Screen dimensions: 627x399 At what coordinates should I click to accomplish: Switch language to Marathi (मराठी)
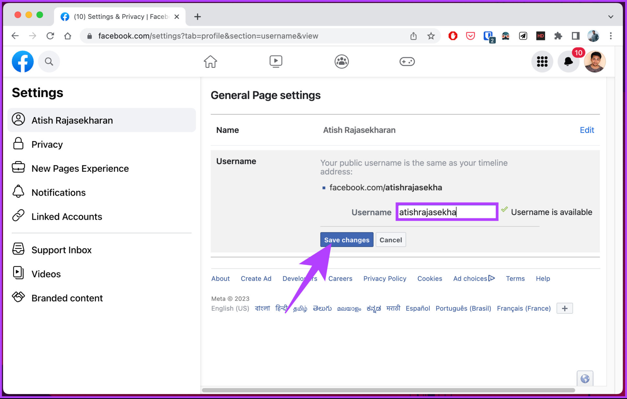(x=393, y=308)
